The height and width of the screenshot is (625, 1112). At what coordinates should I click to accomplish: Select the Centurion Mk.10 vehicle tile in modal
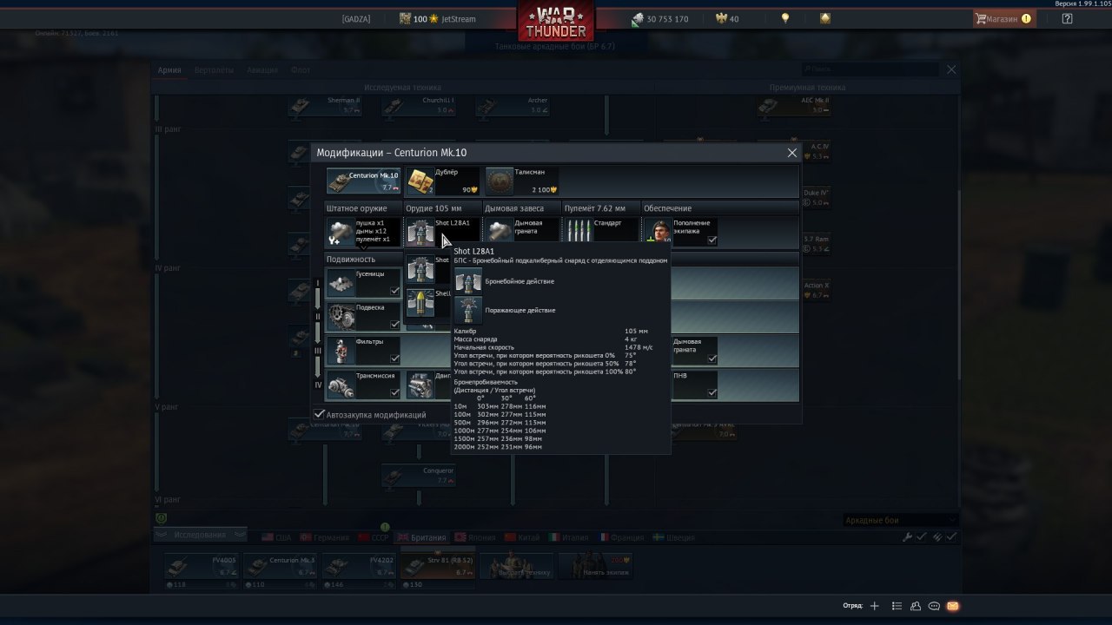click(x=363, y=181)
